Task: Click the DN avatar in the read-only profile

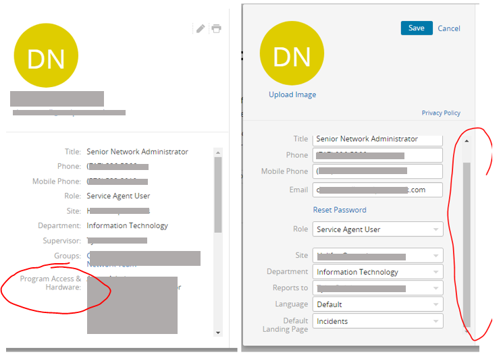Action: tap(46, 55)
